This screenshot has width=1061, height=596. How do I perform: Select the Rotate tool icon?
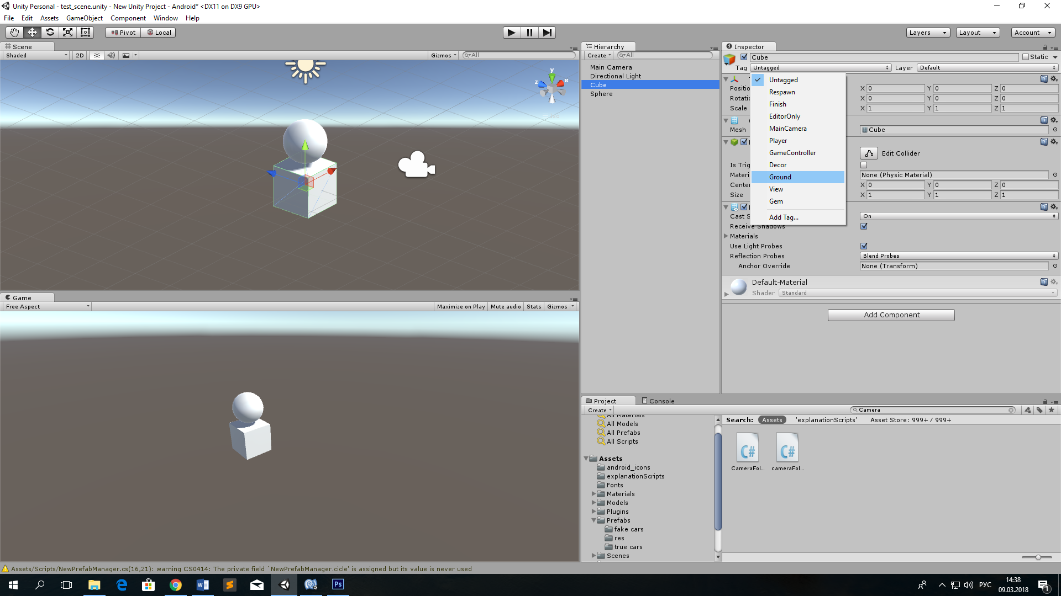click(49, 32)
